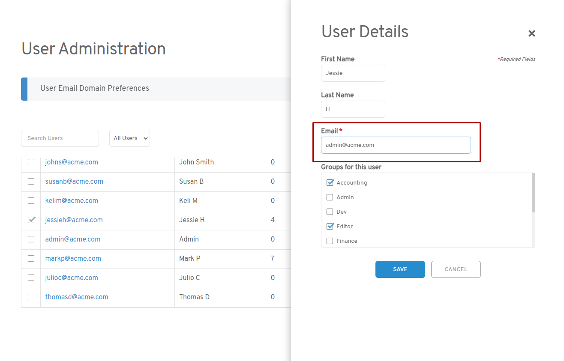This screenshot has width=564, height=361.
Task: Open the All Users filter dropdown
Action: [x=129, y=138]
